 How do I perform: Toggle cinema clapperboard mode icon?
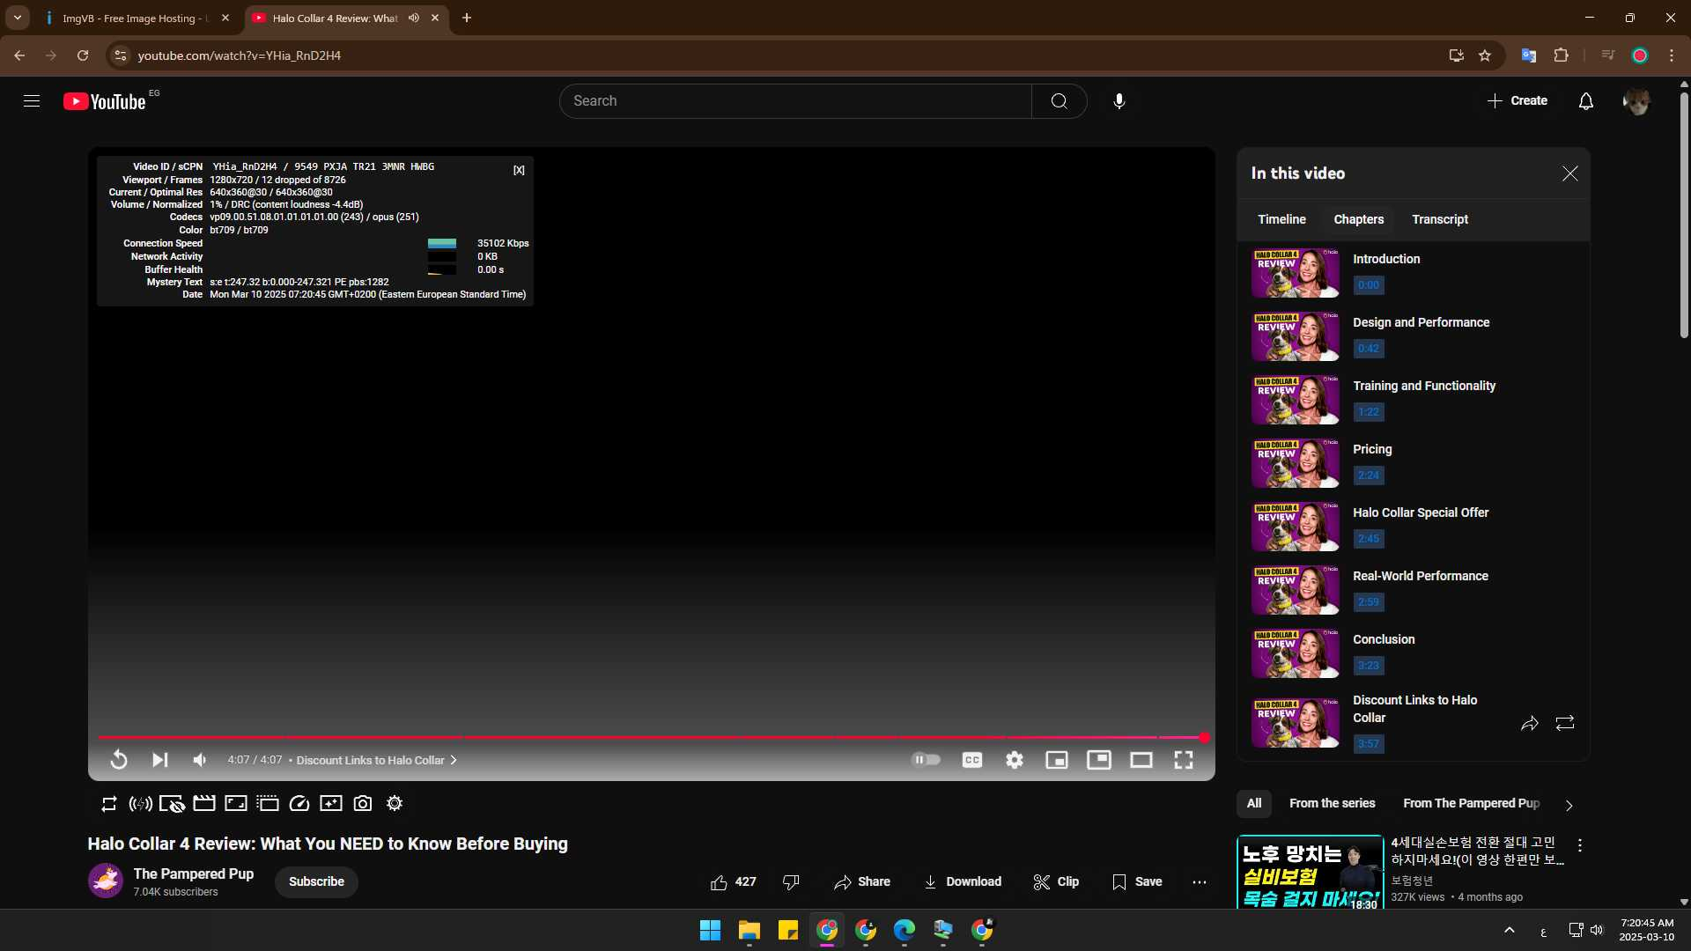(204, 803)
